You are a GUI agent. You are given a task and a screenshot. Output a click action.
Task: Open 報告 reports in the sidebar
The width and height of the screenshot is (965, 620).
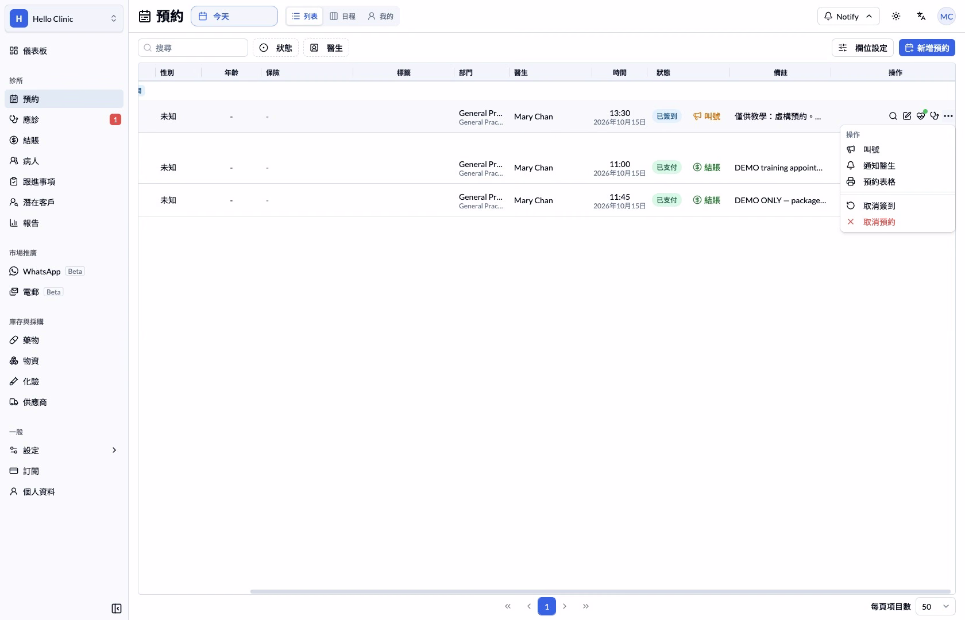(64, 223)
